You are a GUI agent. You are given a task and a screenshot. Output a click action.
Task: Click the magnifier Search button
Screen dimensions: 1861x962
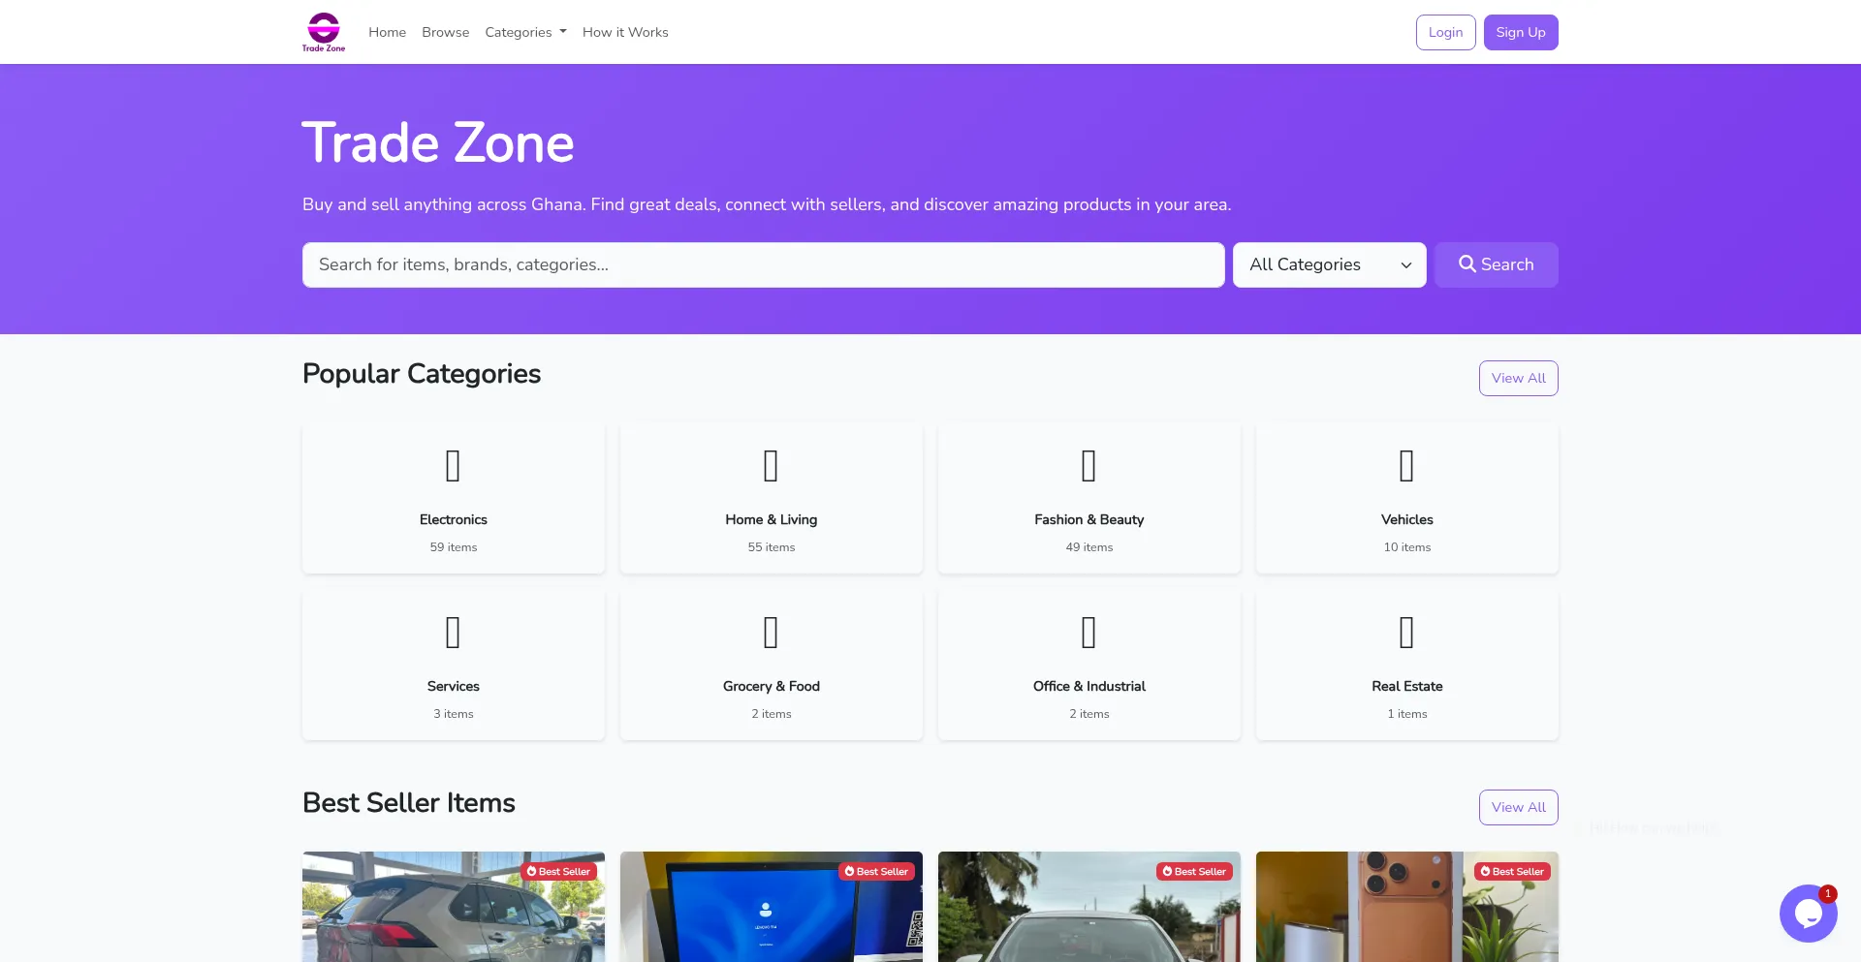pos(1496,264)
